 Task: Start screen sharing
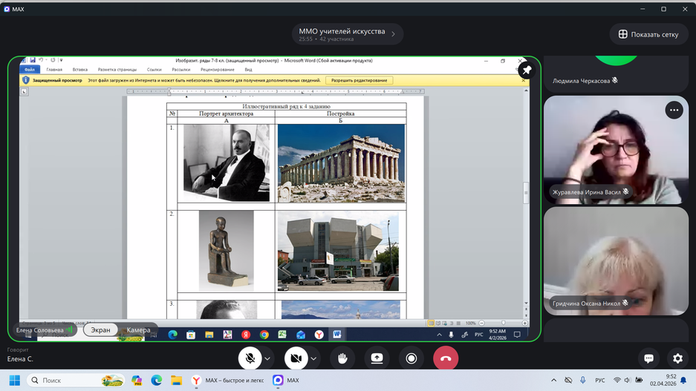(x=377, y=358)
